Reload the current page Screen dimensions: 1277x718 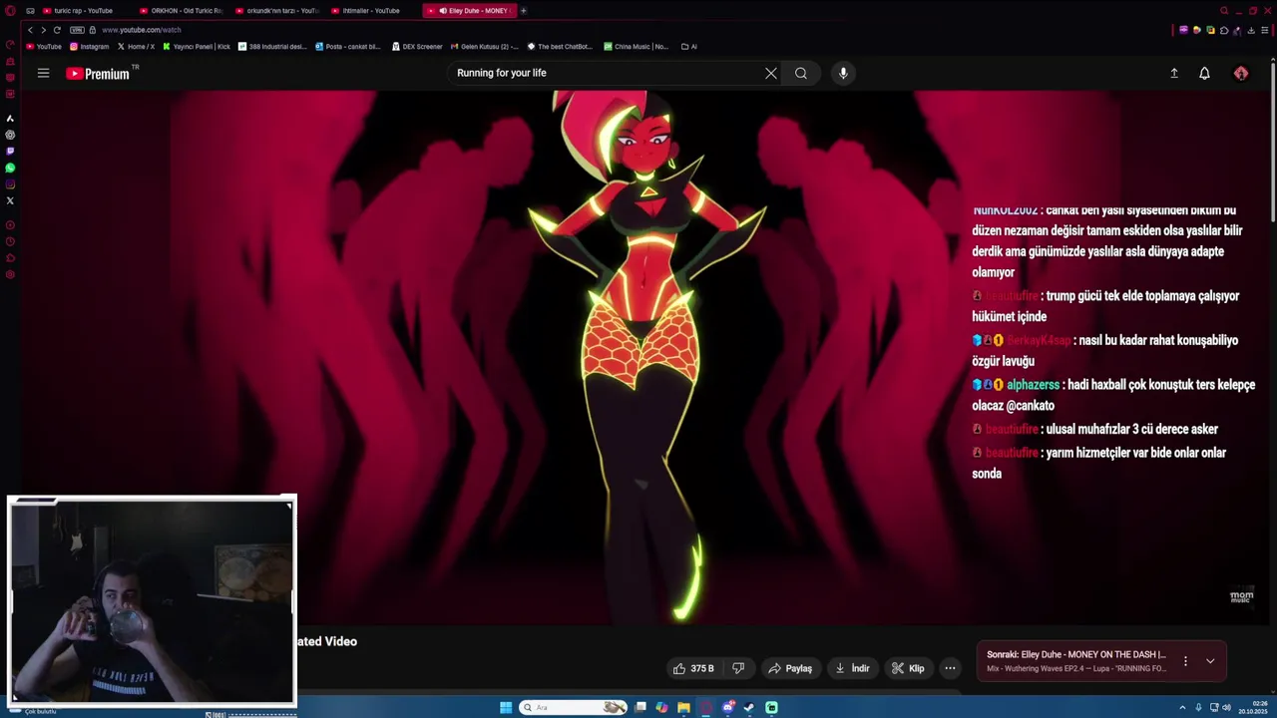pos(57,30)
